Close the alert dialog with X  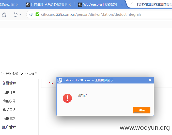[x=150, y=80]
